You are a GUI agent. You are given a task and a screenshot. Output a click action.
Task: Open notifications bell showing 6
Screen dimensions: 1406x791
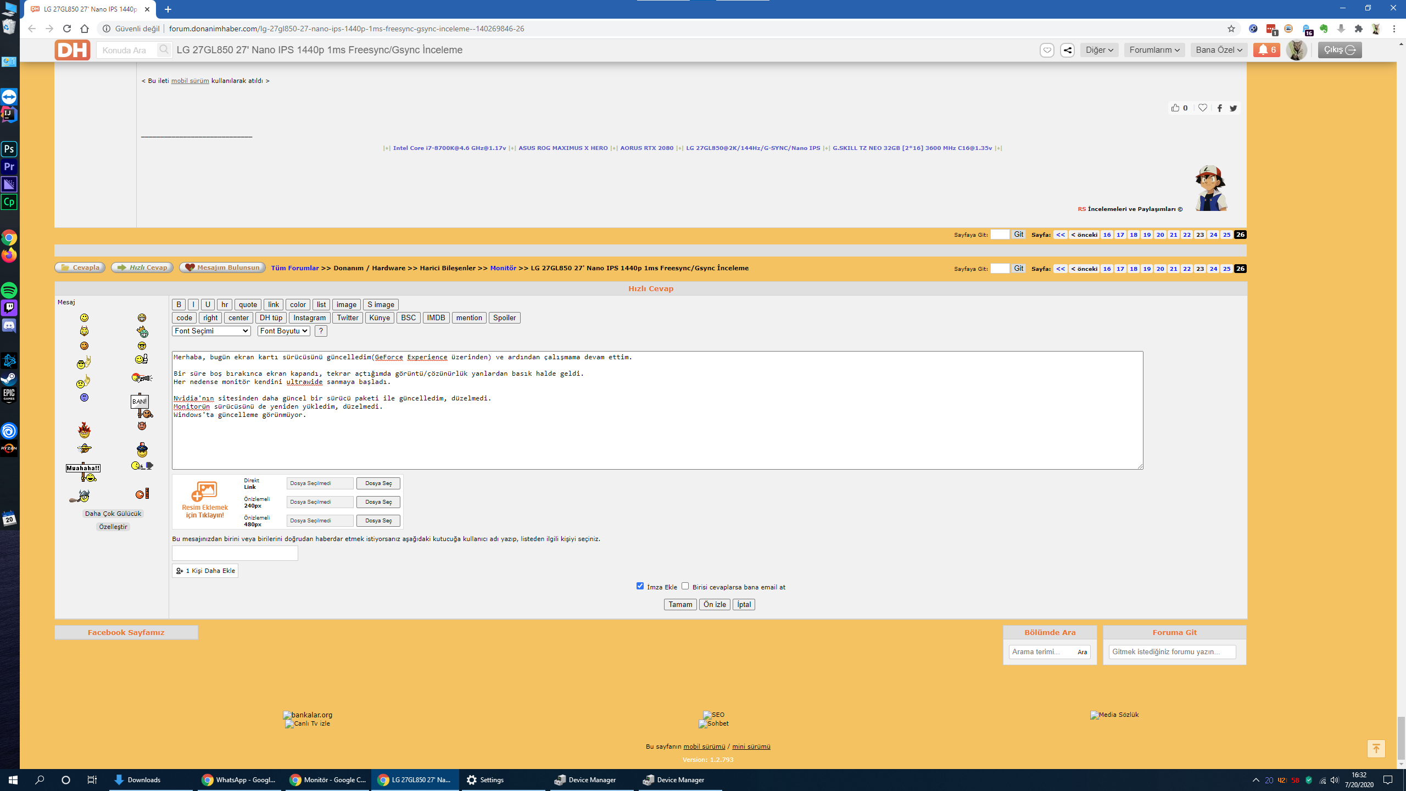(1267, 50)
